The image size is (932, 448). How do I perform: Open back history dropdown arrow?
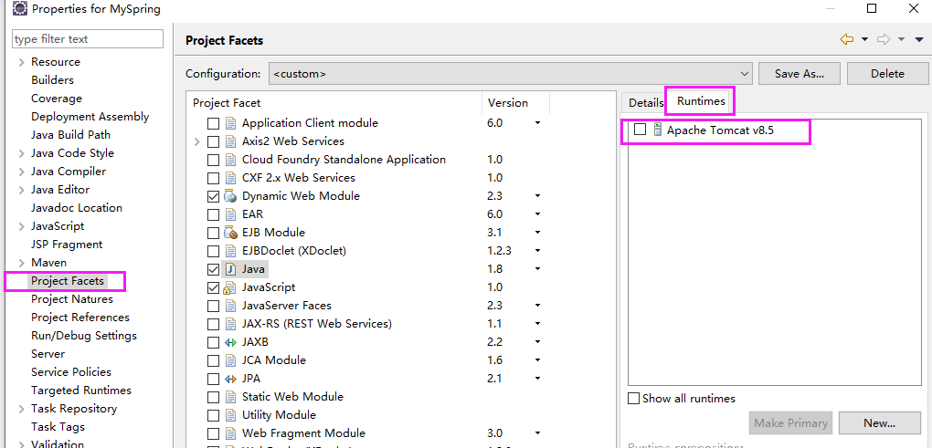[864, 40]
